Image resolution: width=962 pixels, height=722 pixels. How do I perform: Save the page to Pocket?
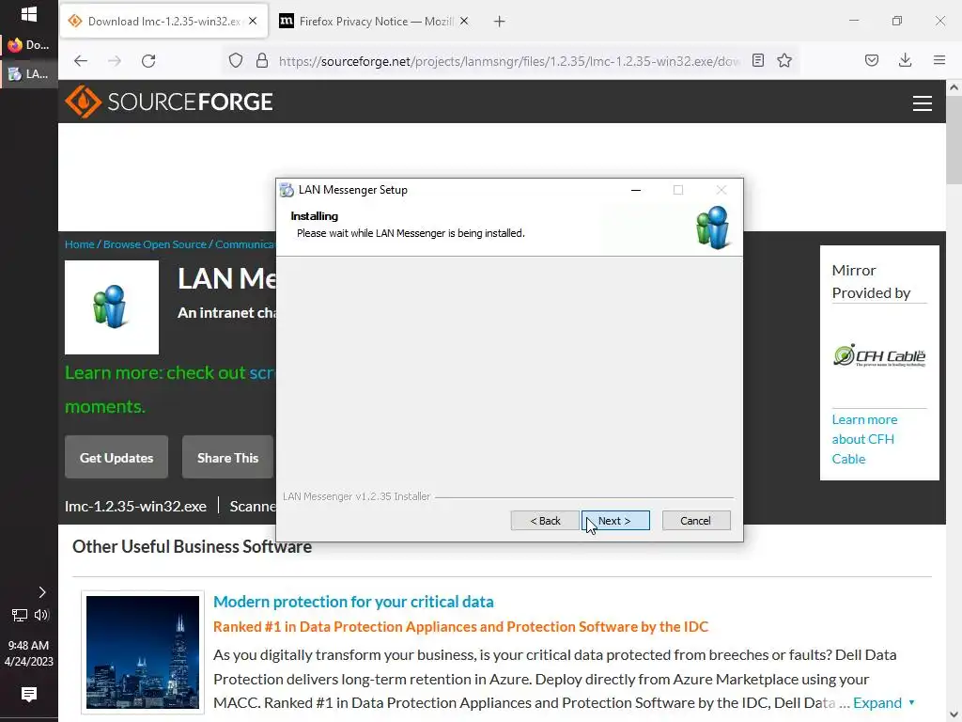click(x=871, y=60)
